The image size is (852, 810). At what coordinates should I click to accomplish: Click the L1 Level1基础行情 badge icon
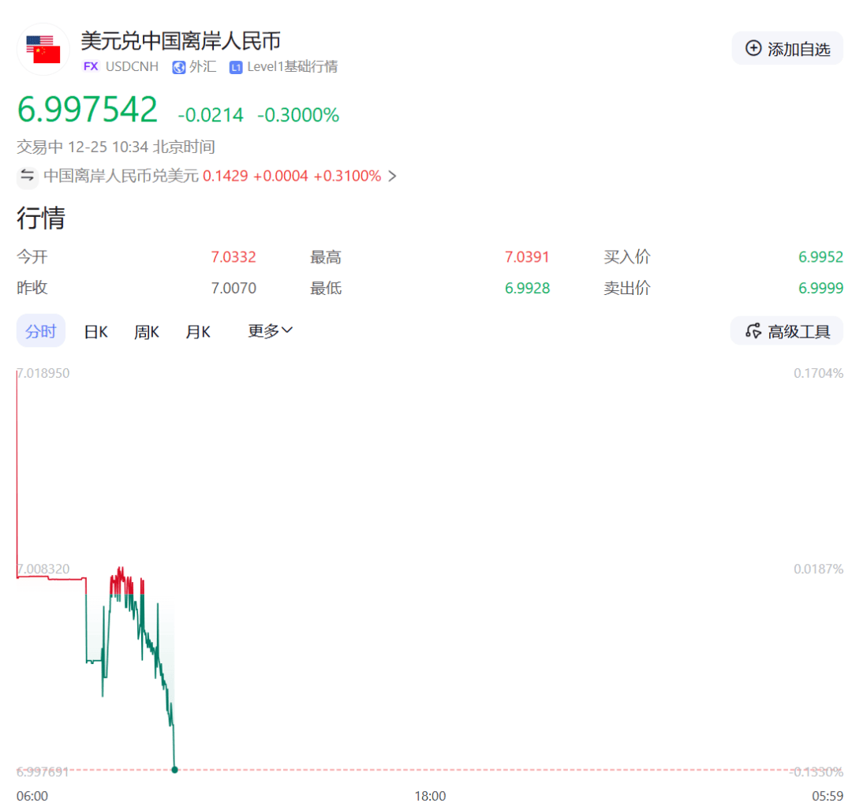[x=234, y=67]
